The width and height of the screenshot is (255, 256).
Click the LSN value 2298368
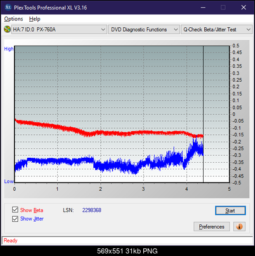click(x=92, y=210)
